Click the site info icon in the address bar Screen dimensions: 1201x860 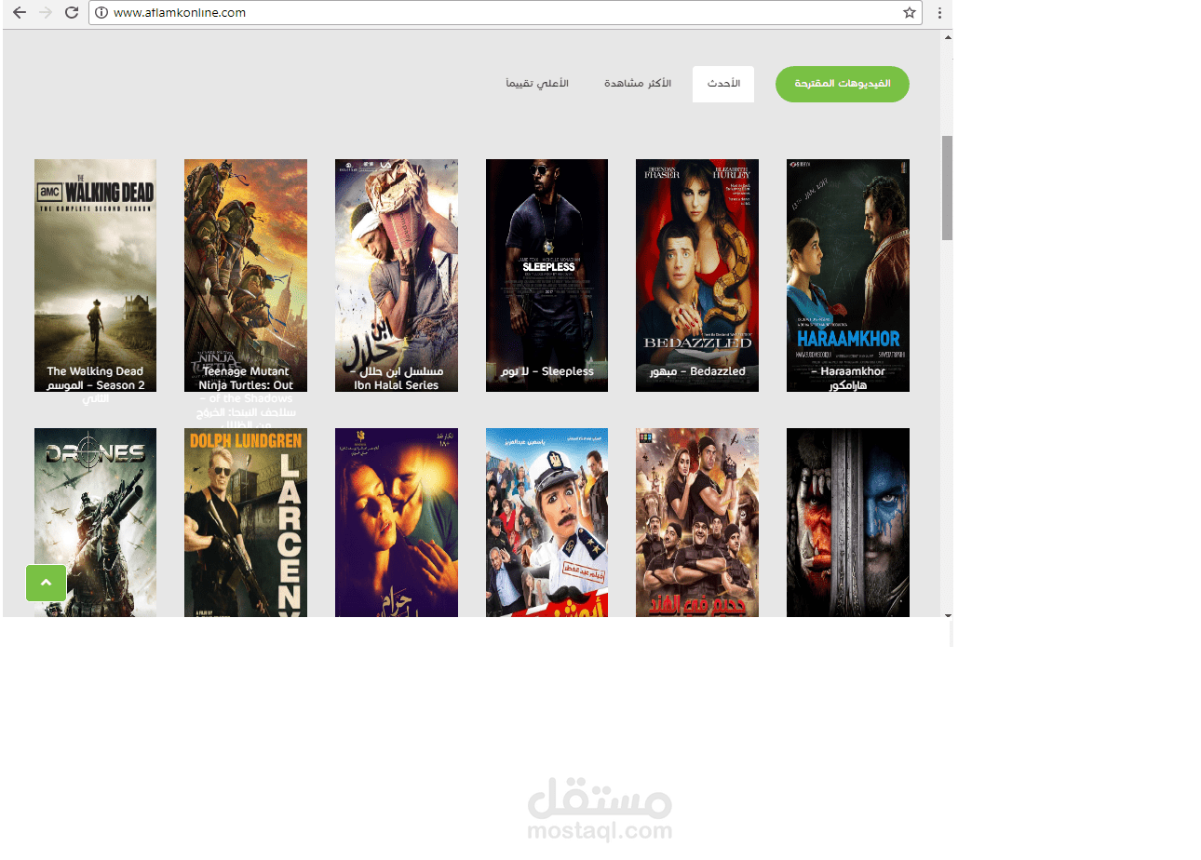pyautogui.click(x=101, y=13)
